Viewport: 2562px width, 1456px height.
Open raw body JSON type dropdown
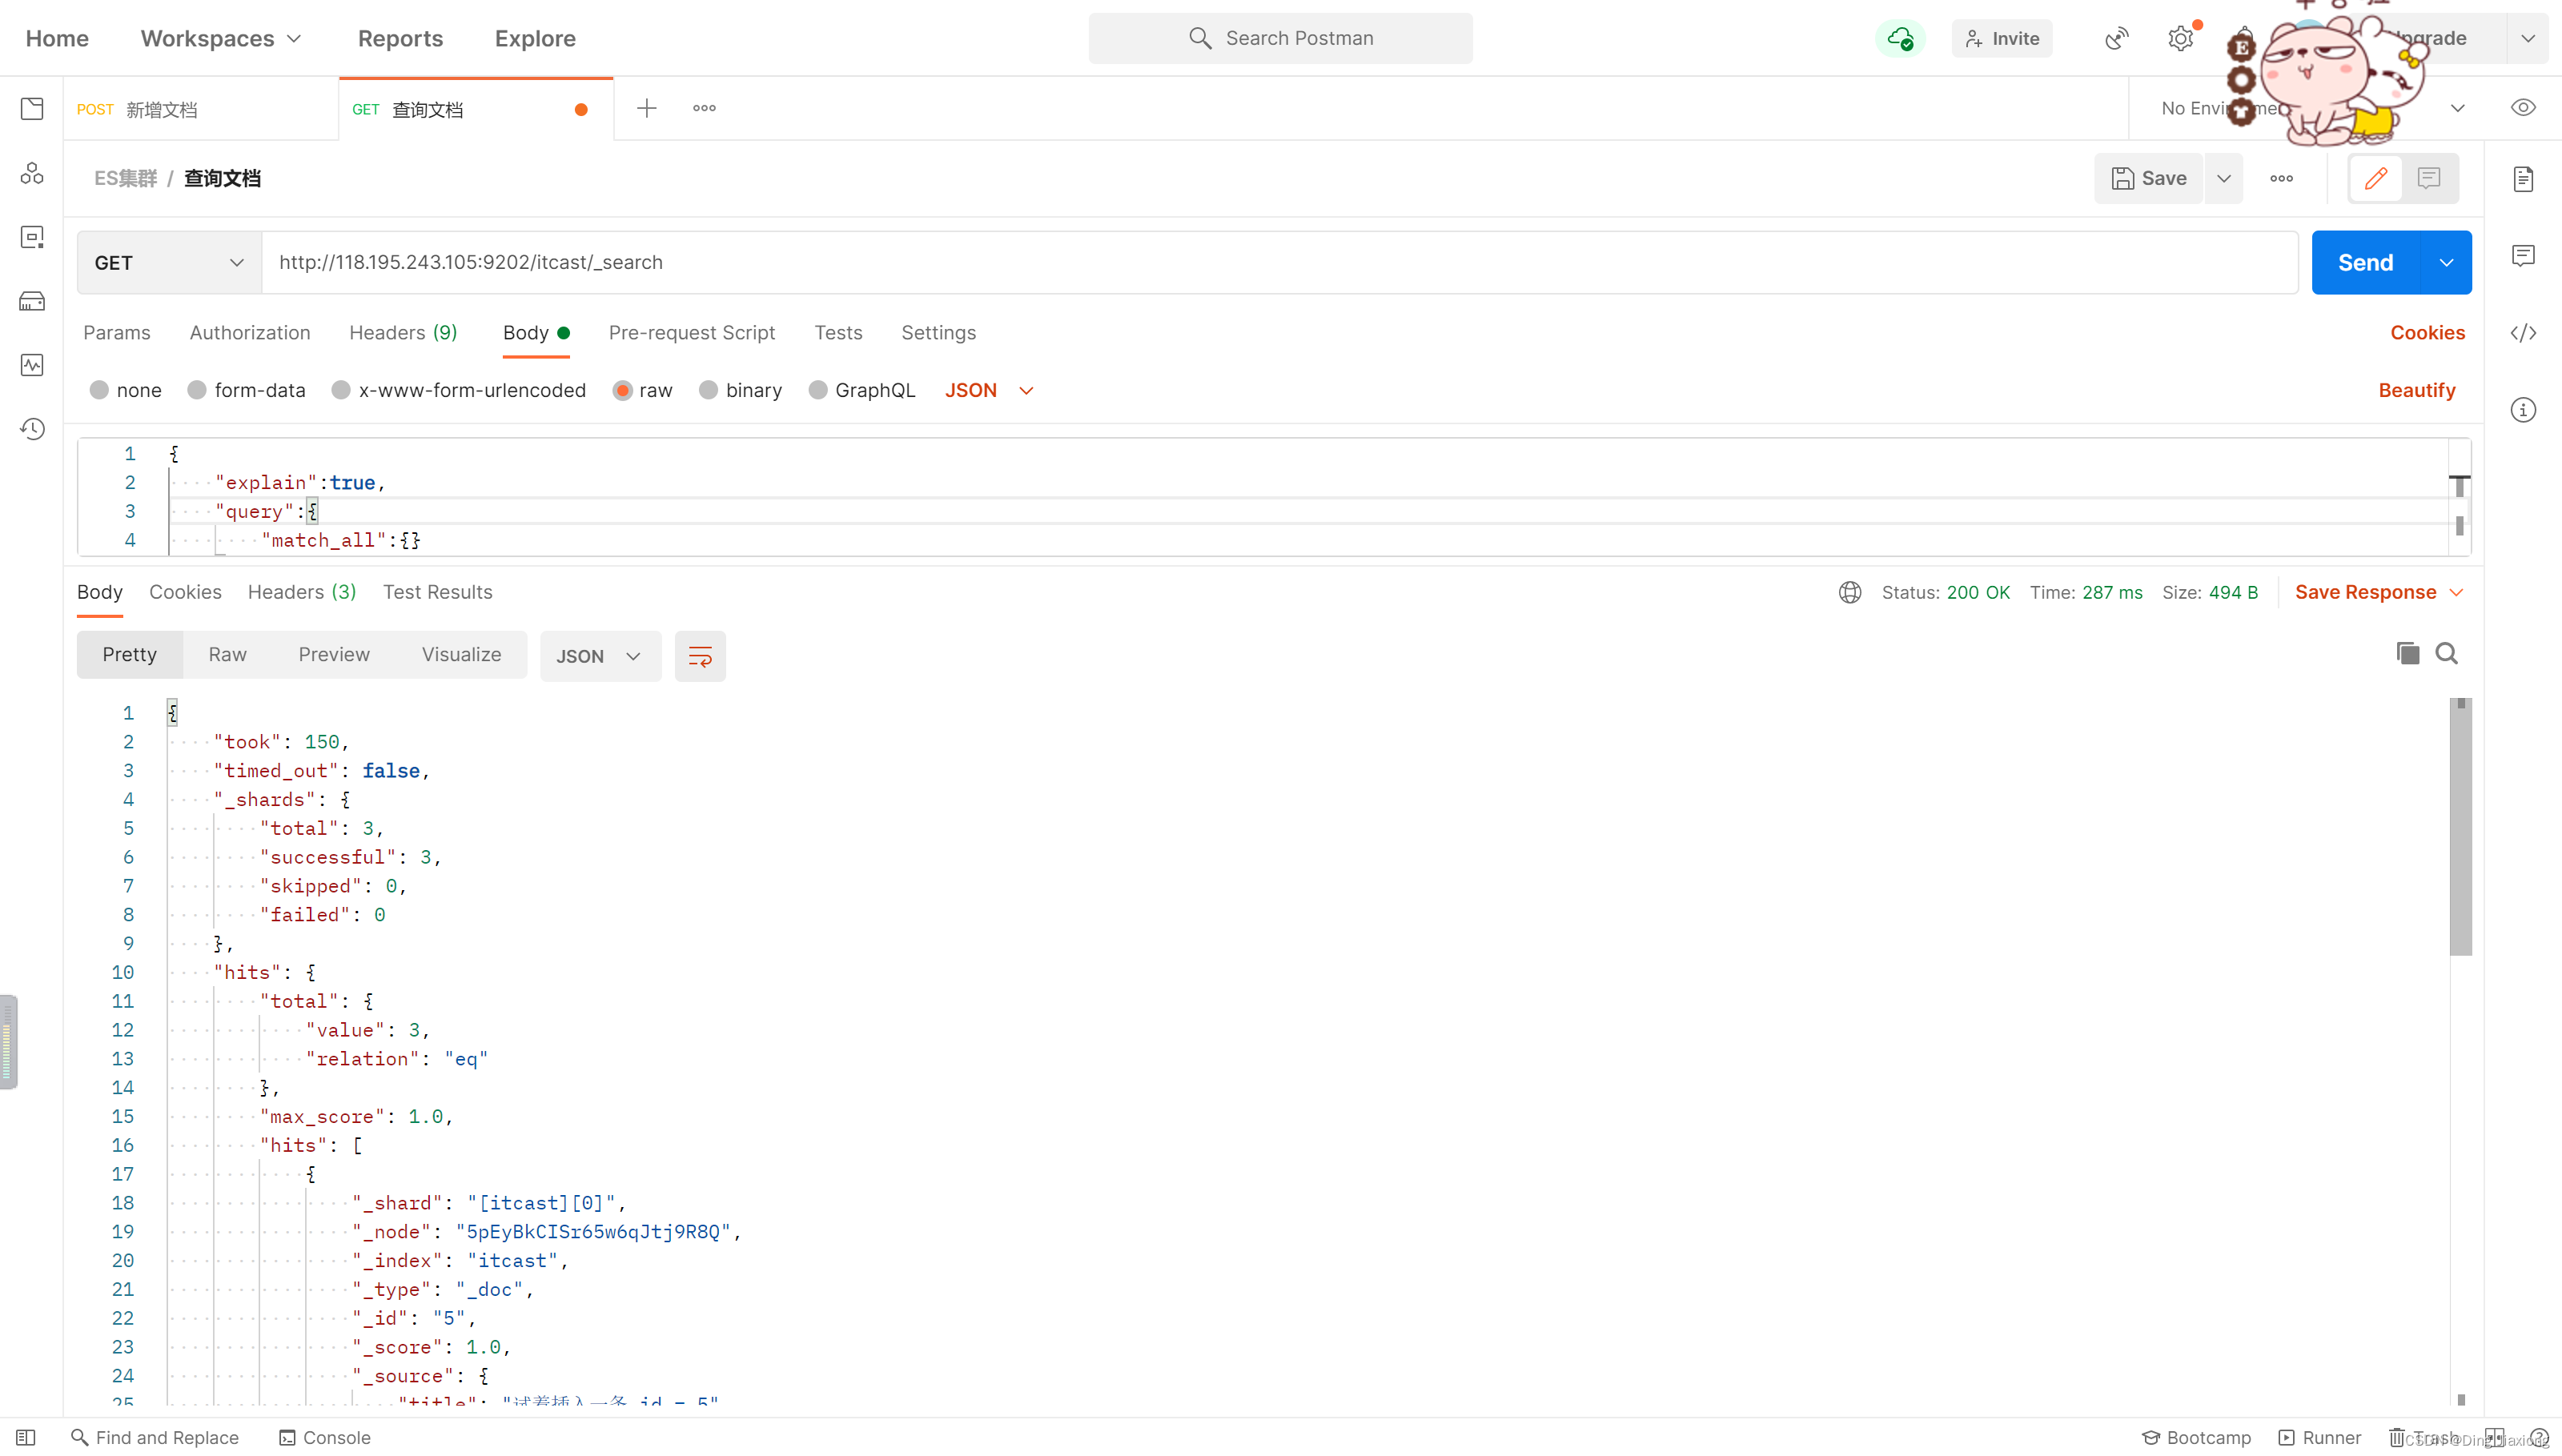click(x=989, y=390)
